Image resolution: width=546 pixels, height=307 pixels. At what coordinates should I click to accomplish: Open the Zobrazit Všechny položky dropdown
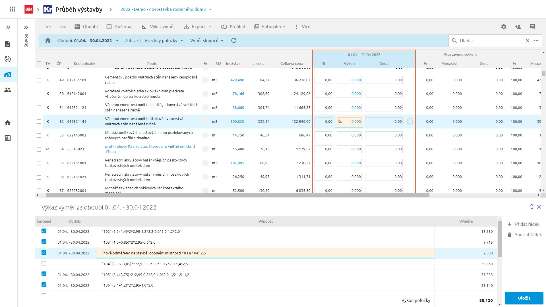coord(154,41)
